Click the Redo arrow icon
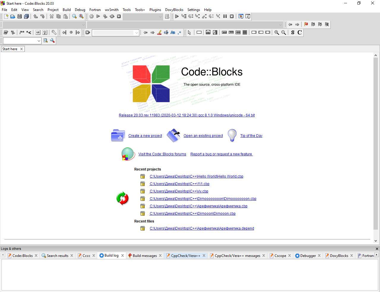Image resolution: width=380 pixels, height=292 pixels. 42,17
